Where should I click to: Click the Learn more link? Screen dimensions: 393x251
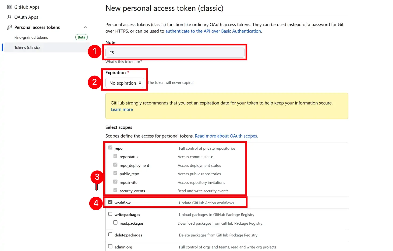coord(122,109)
